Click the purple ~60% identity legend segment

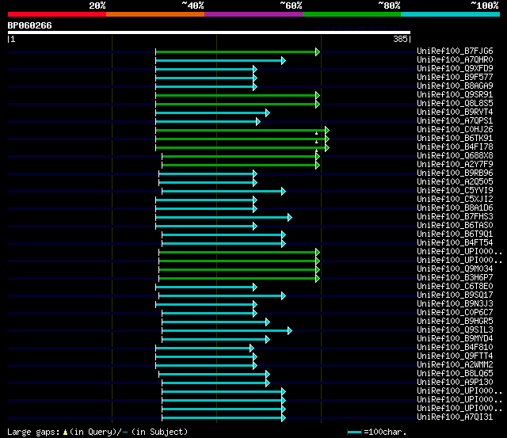click(253, 14)
